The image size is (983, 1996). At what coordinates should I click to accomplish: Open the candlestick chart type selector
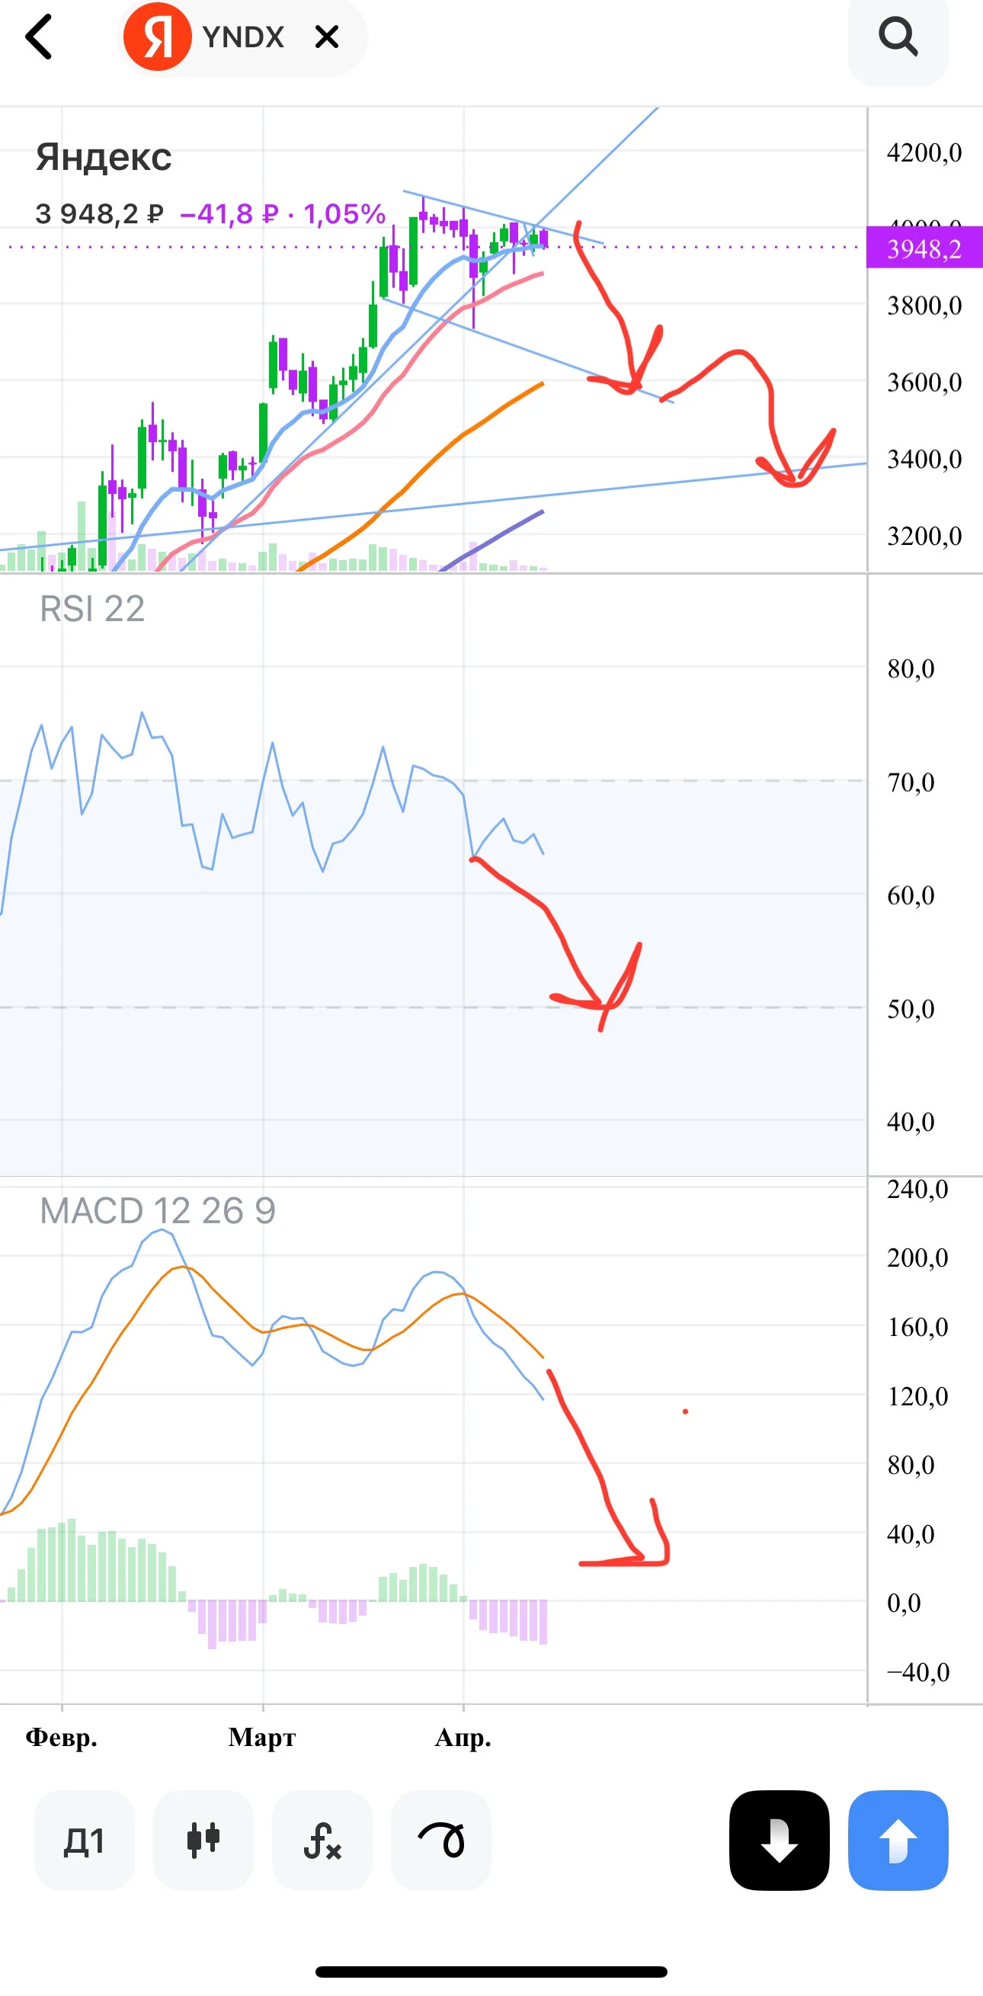[x=203, y=1840]
